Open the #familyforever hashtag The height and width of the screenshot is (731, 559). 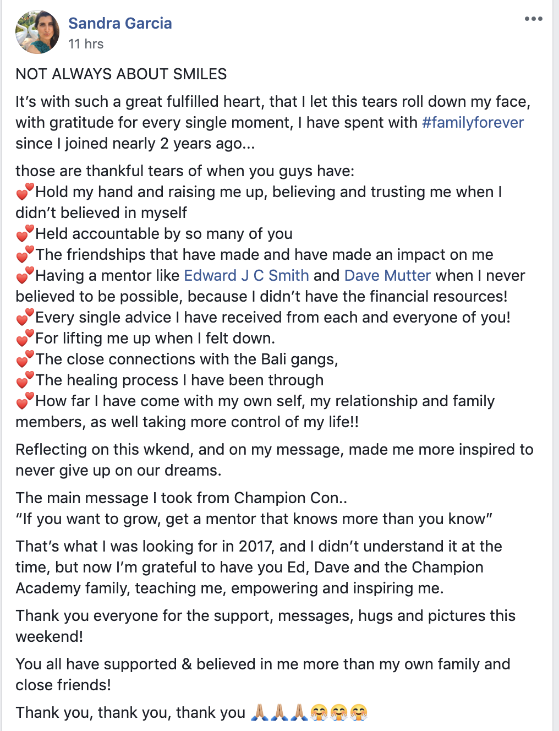(473, 122)
